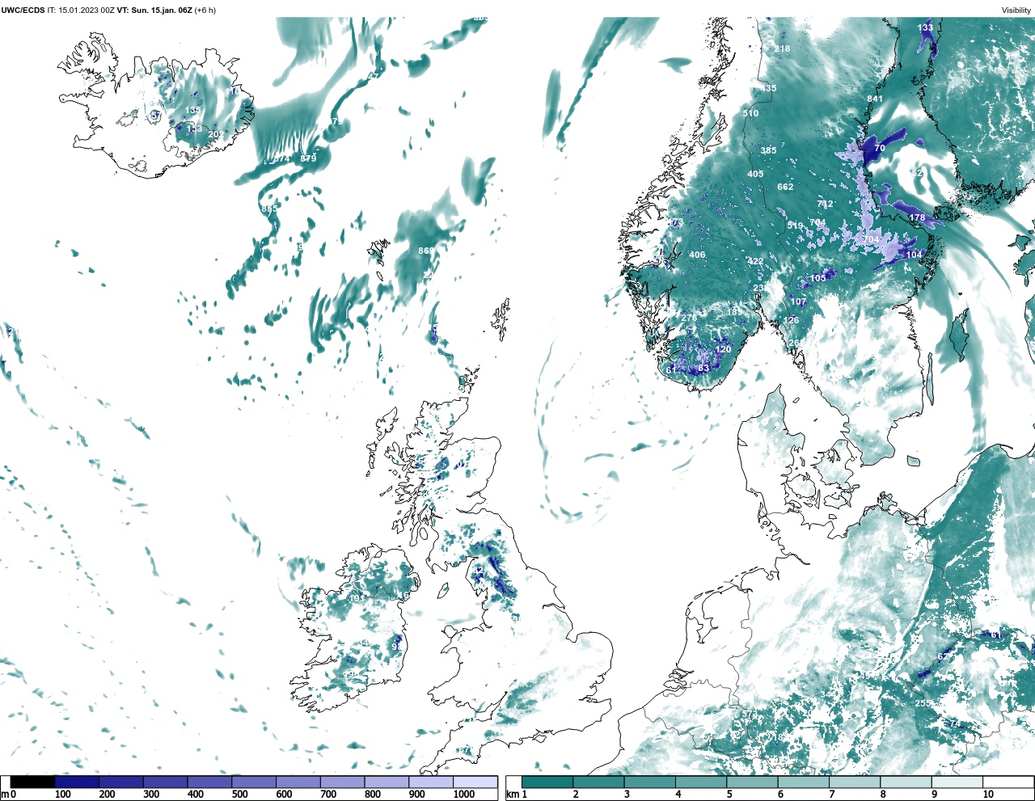The image size is (1035, 801).
Task: Click the '218' visibility value on map
Action: 782,48
